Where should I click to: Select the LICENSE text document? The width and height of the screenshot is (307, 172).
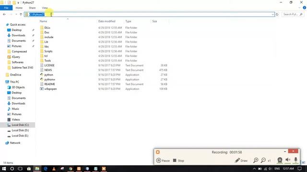click(x=49, y=65)
